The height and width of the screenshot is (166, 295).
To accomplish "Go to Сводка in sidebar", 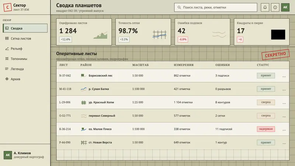I will click(25, 28).
